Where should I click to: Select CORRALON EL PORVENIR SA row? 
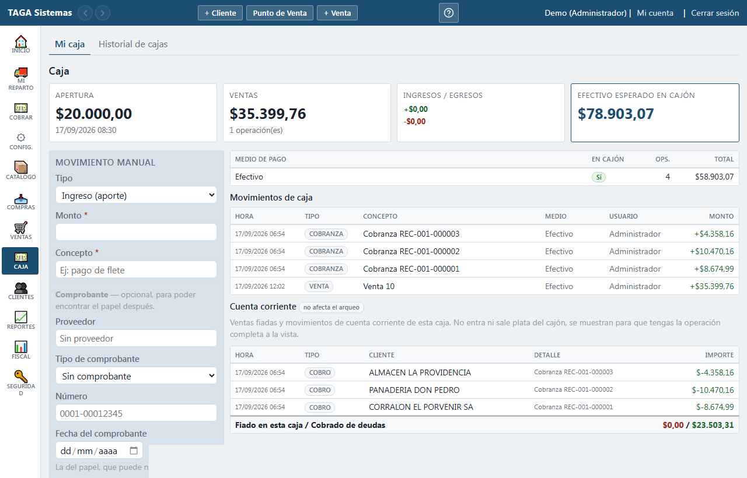tap(484, 407)
